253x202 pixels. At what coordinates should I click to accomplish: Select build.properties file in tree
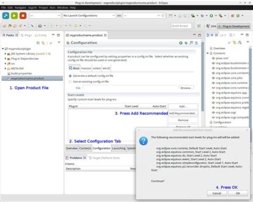pyautogui.click(x=20, y=73)
